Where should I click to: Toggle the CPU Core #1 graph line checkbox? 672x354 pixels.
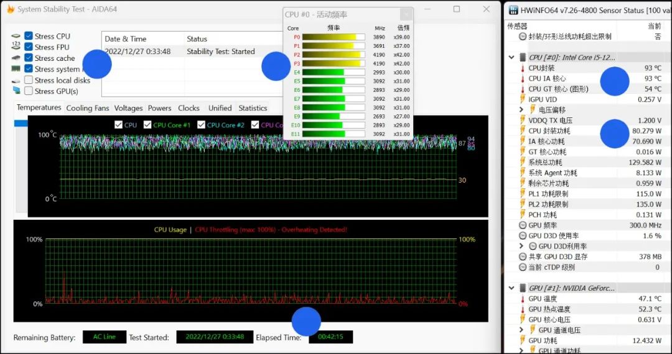point(147,125)
